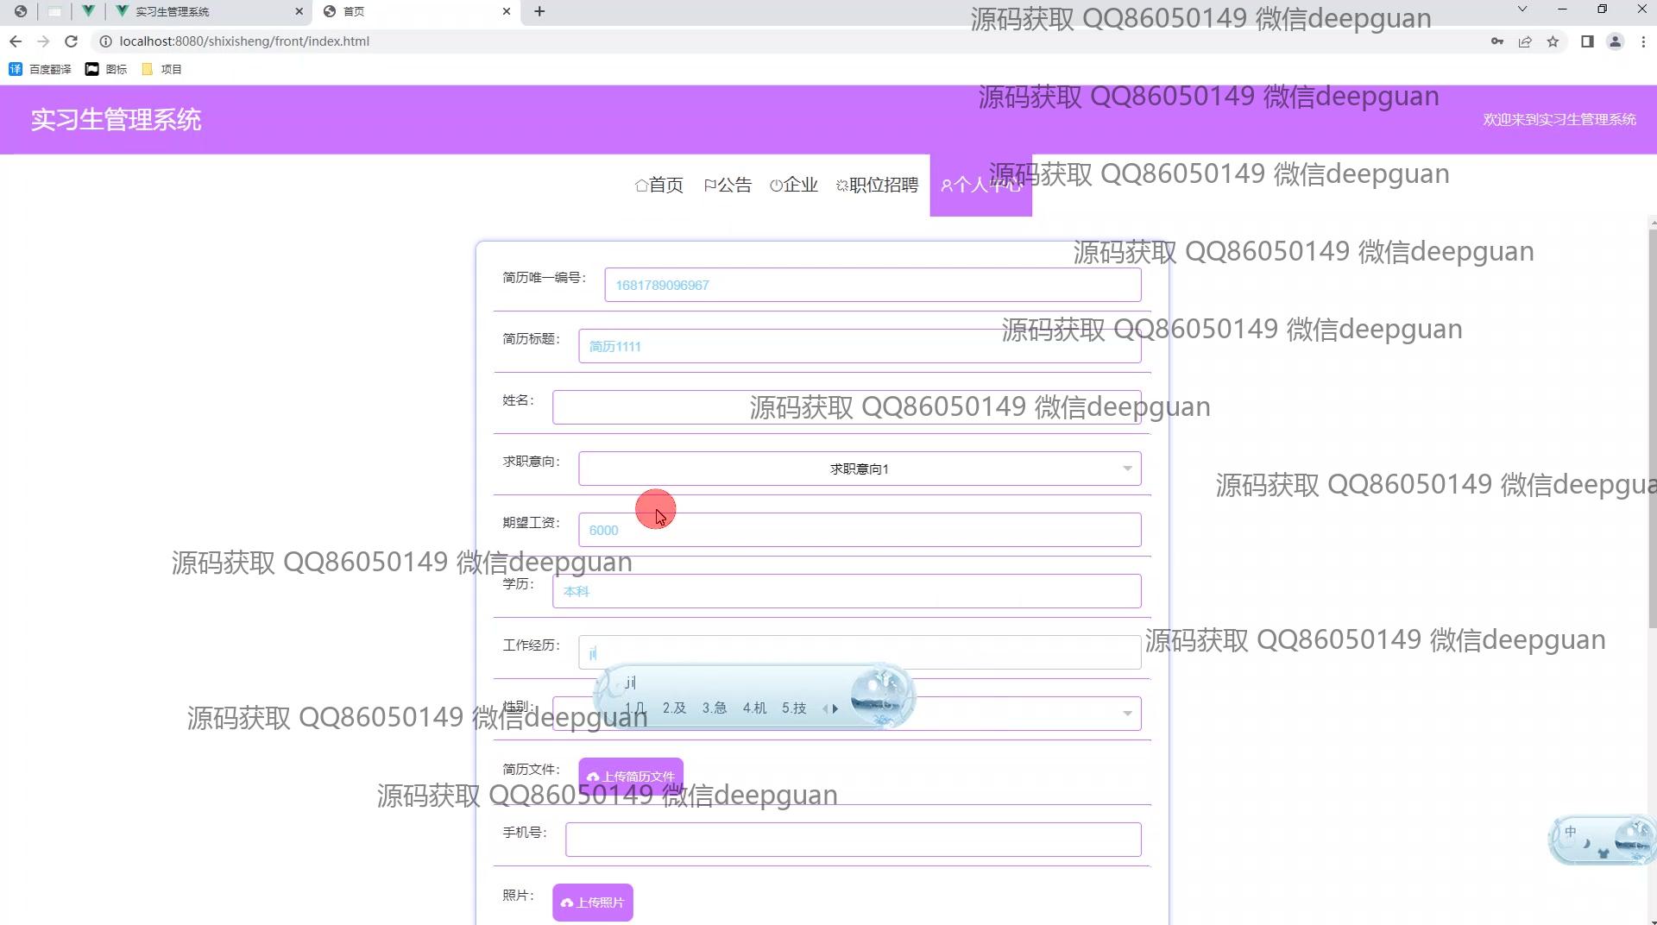
Task: Choose IME candidate 5.技
Action: tap(794, 708)
